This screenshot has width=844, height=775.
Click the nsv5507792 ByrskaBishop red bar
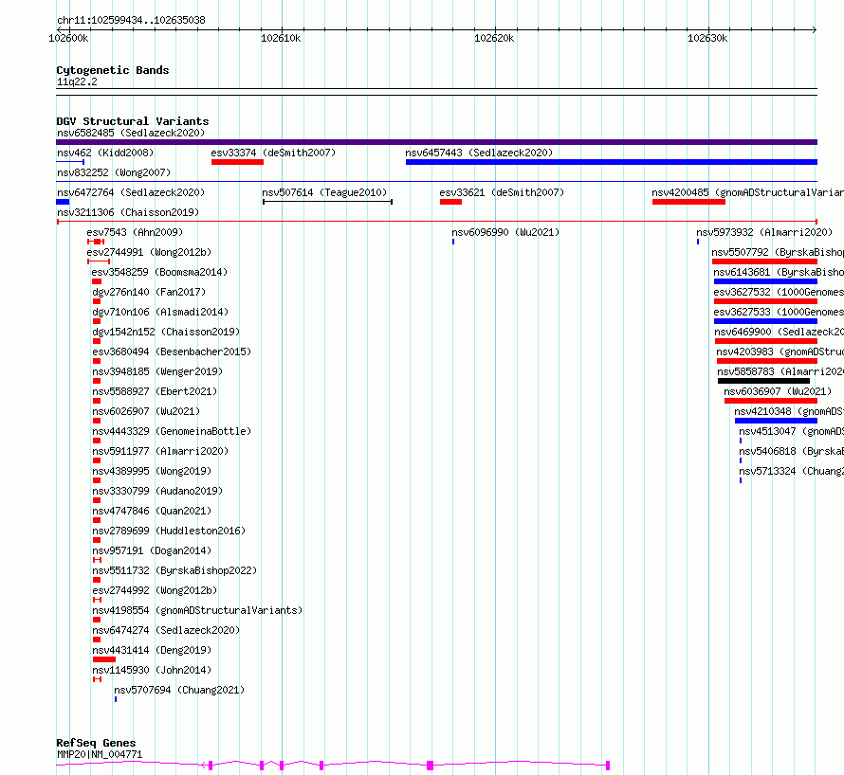[765, 261]
